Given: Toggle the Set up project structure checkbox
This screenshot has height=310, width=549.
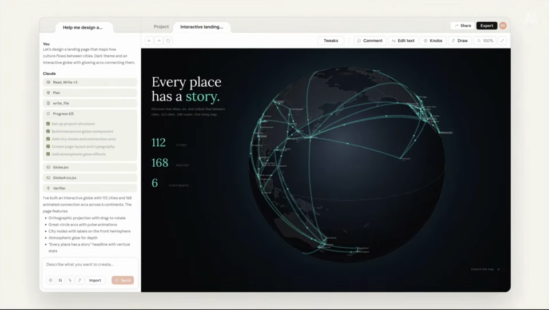Looking at the screenshot, I should tap(48, 124).
